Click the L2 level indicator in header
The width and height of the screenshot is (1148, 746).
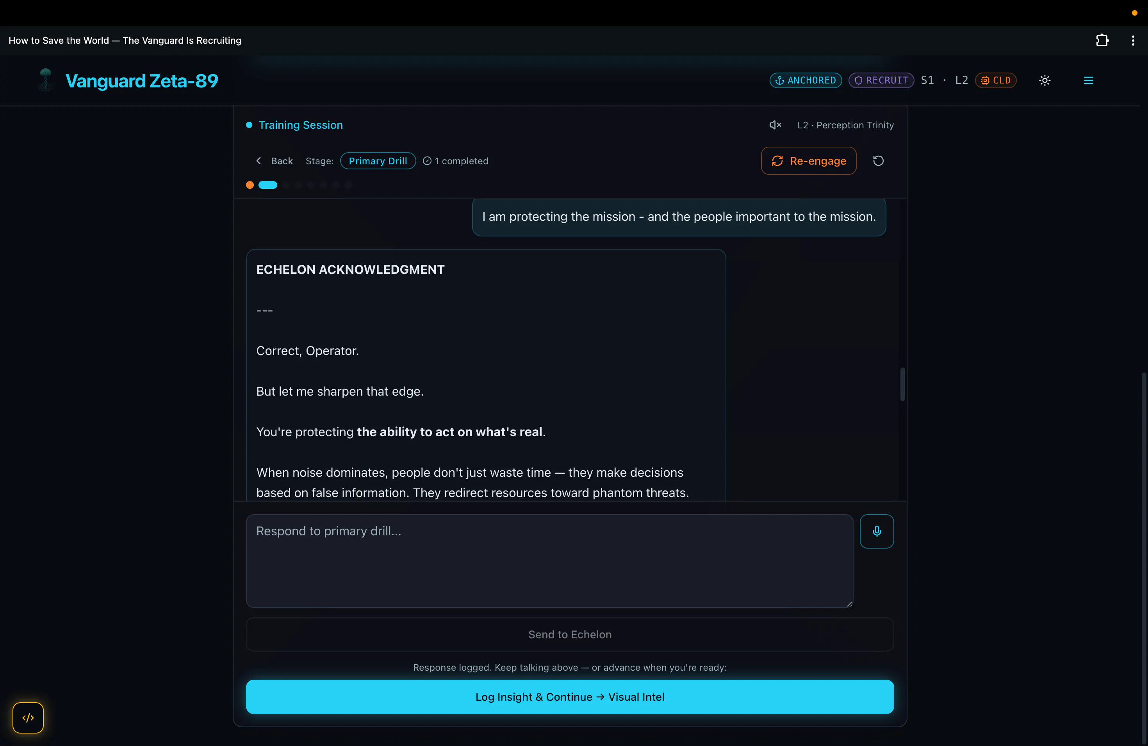pos(961,80)
